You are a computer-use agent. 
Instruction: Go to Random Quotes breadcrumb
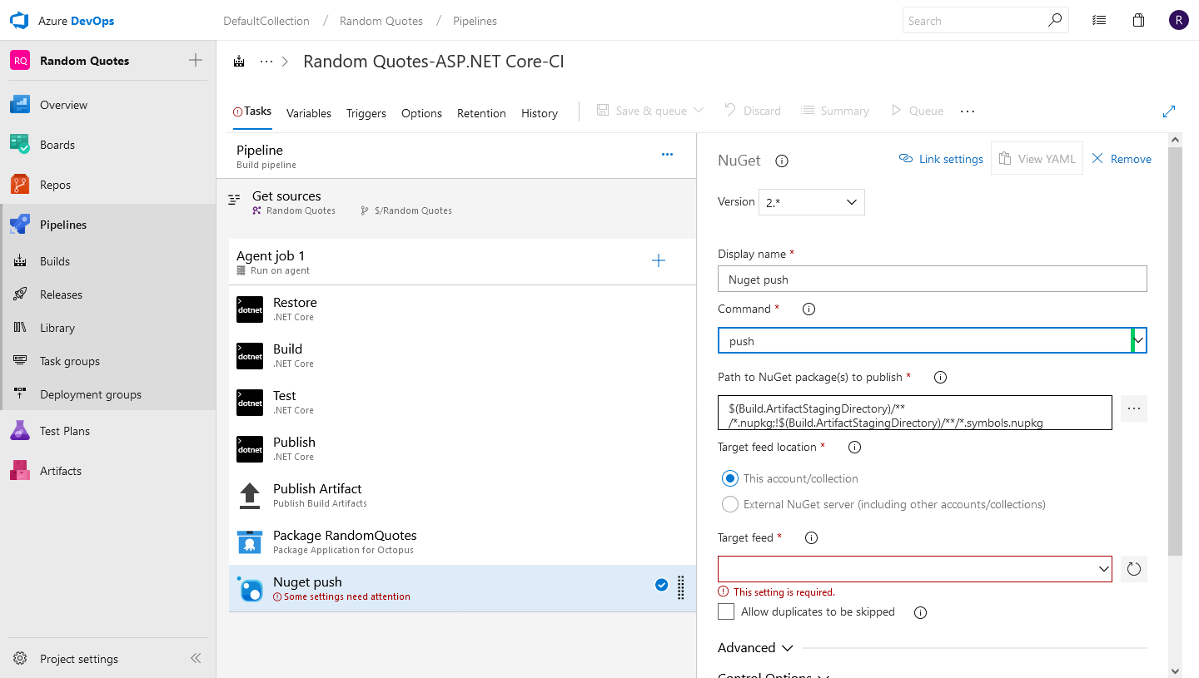pos(381,21)
